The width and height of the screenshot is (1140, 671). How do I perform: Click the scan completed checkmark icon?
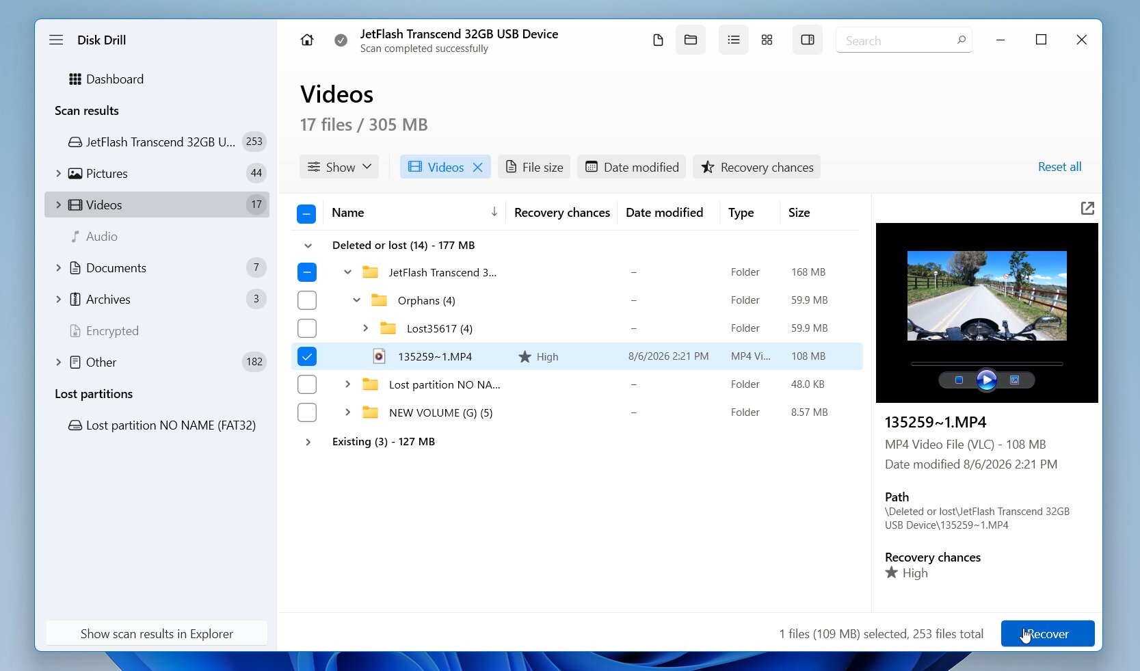click(341, 40)
